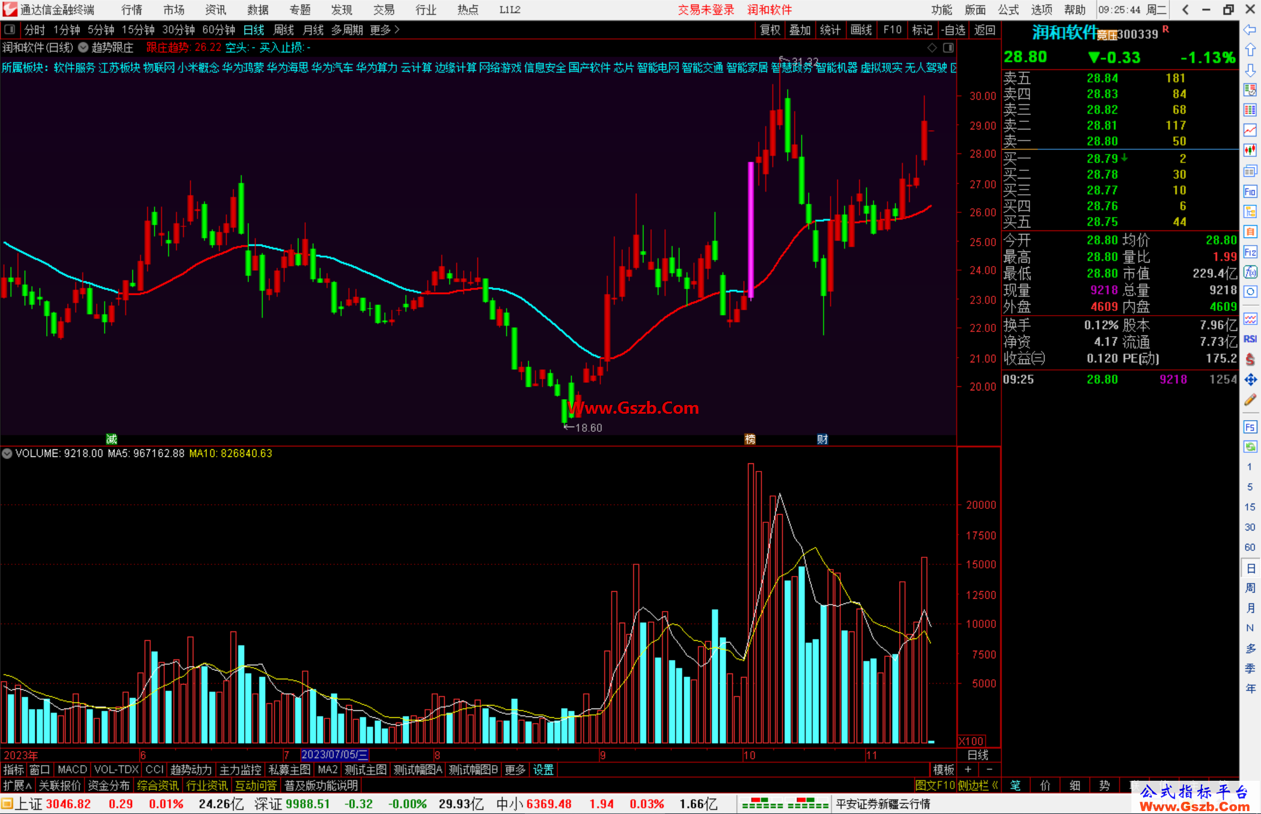Toggle the left panel icon beside 分时
Image resolution: width=1261 pixels, height=814 pixels.
(x=10, y=29)
